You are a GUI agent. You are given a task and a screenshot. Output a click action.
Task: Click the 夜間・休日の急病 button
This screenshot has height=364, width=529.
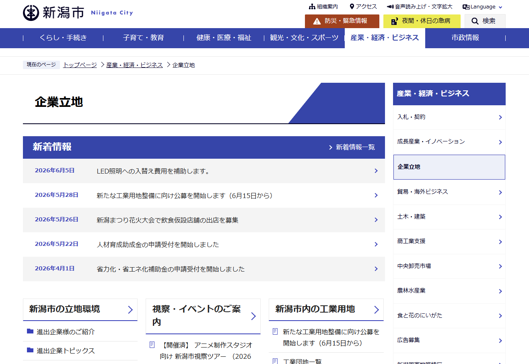[422, 21]
